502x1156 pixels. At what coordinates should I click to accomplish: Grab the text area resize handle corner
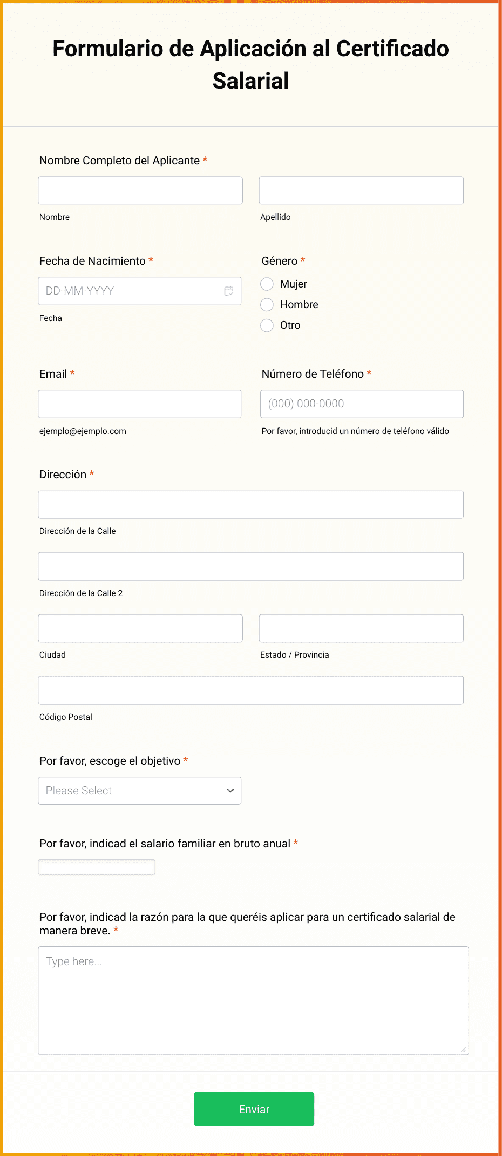coord(463,1050)
